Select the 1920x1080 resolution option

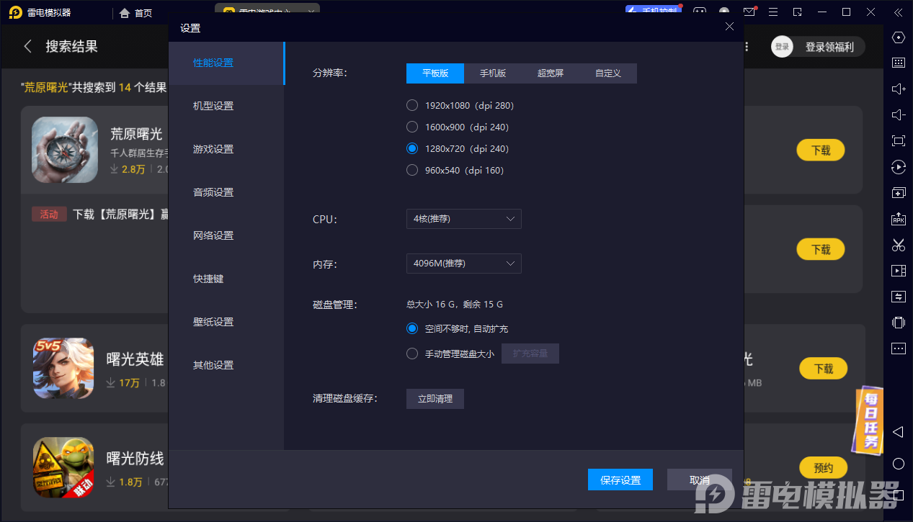[x=411, y=105]
